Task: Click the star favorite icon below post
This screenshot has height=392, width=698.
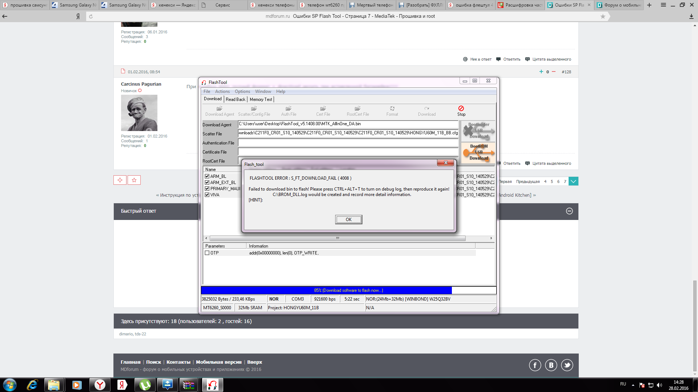Action: 134,180
